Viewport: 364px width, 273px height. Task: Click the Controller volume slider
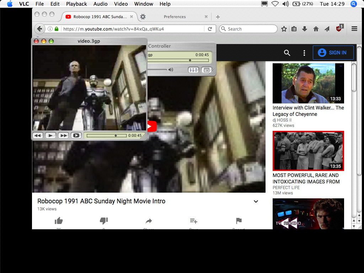pos(157,70)
